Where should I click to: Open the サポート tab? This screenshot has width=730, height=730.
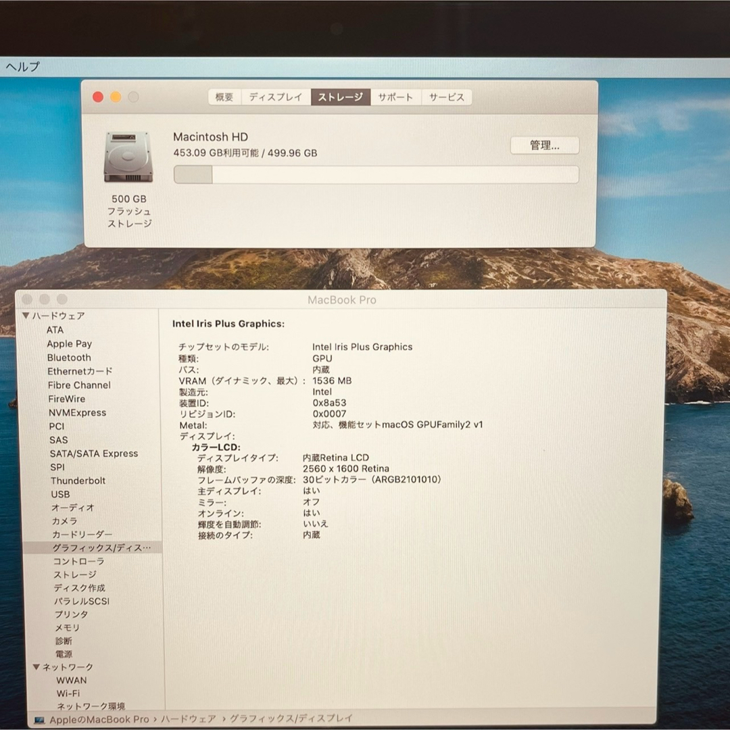click(x=395, y=97)
